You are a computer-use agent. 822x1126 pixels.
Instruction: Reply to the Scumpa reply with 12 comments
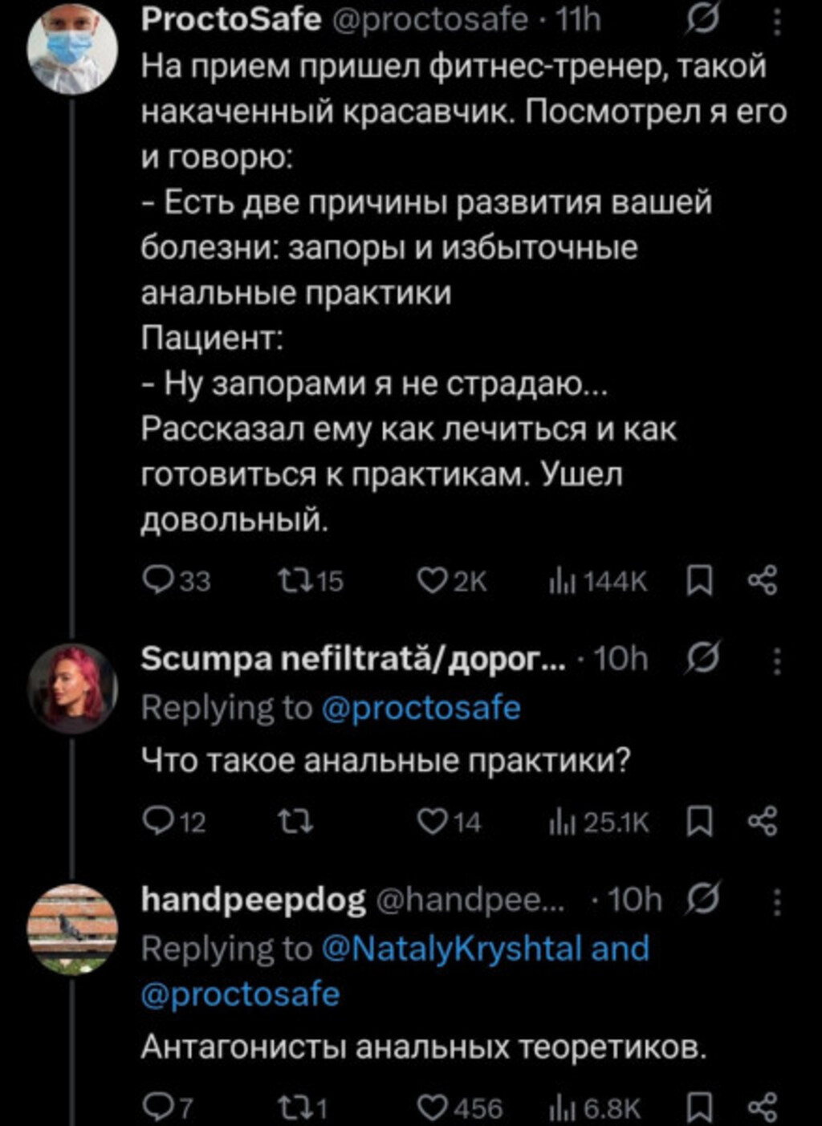click(155, 822)
